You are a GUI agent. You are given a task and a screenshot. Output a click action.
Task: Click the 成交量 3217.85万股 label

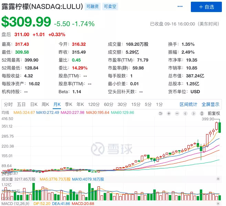click(19, 179)
